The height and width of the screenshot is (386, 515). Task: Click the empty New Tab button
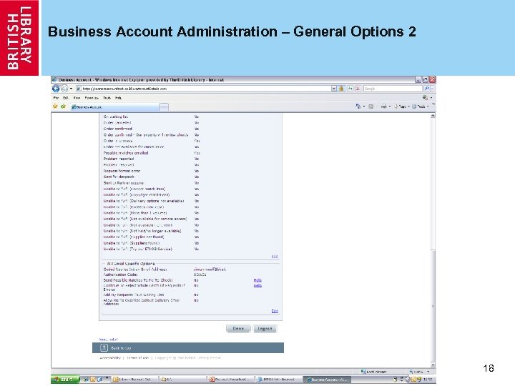pos(165,107)
